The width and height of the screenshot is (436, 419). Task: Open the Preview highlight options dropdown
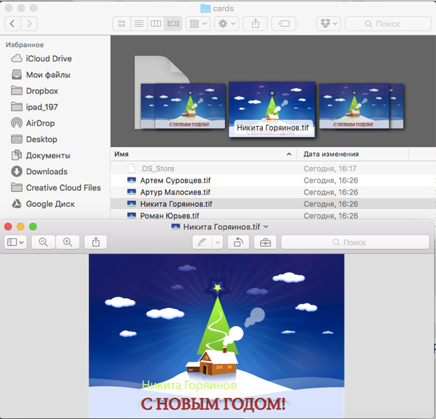coord(218,242)
